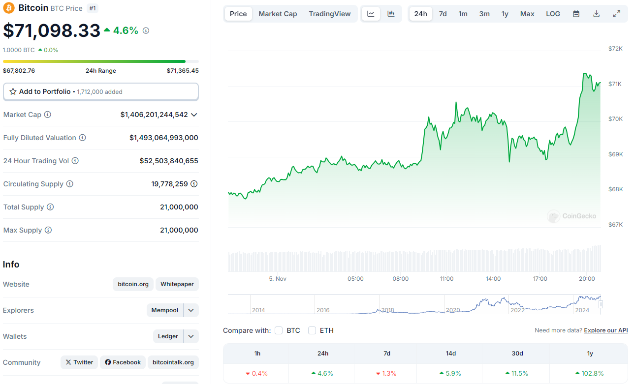Click the Bitcoin logo icon
The image size is (634, 384).
pyautogui.click(x=9, y=8)
